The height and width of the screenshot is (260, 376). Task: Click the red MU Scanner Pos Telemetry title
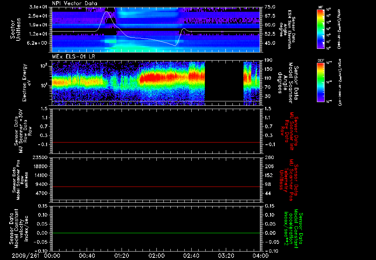coord(289,180)
